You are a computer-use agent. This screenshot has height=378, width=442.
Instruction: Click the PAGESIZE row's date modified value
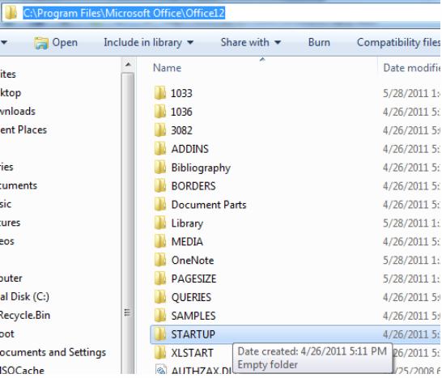click(411, 278)
